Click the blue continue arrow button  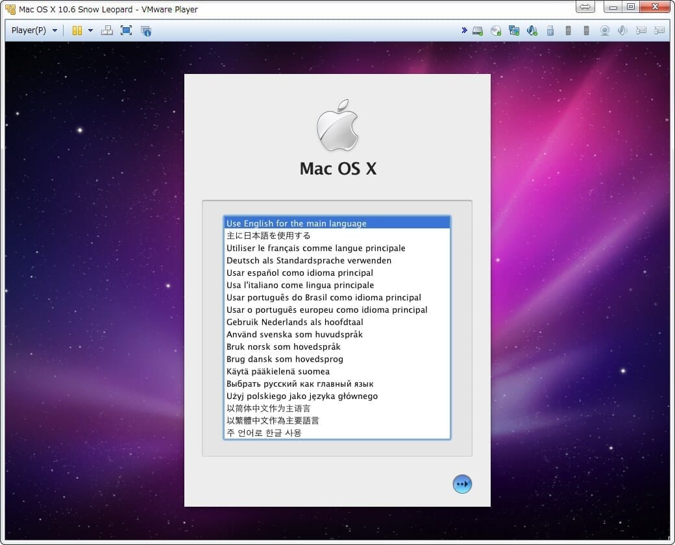pyautogui.click(x=462, y=484)
